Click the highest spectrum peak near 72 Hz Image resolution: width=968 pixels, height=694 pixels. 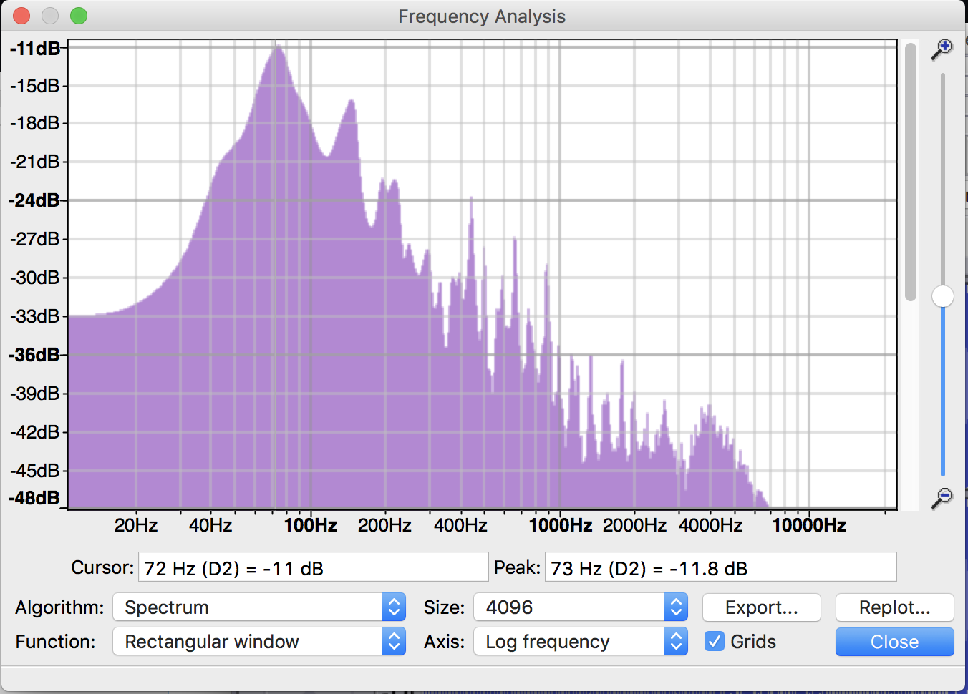(277, 47)
